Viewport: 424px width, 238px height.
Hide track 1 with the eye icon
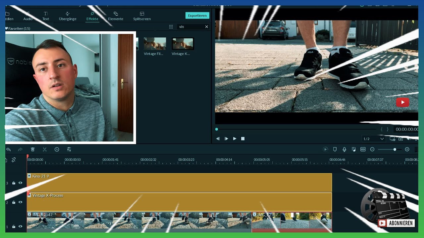(20, 226)
